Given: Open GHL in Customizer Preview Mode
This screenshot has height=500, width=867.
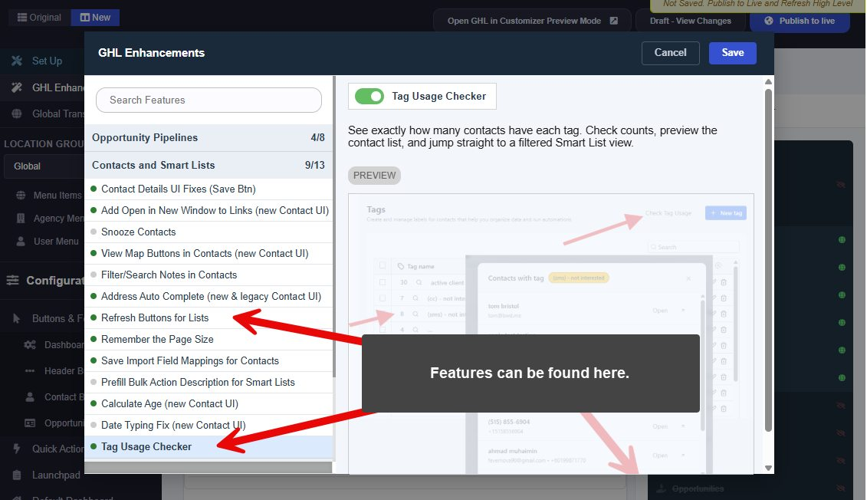Looking at the screenshot, I should point(532,21).
